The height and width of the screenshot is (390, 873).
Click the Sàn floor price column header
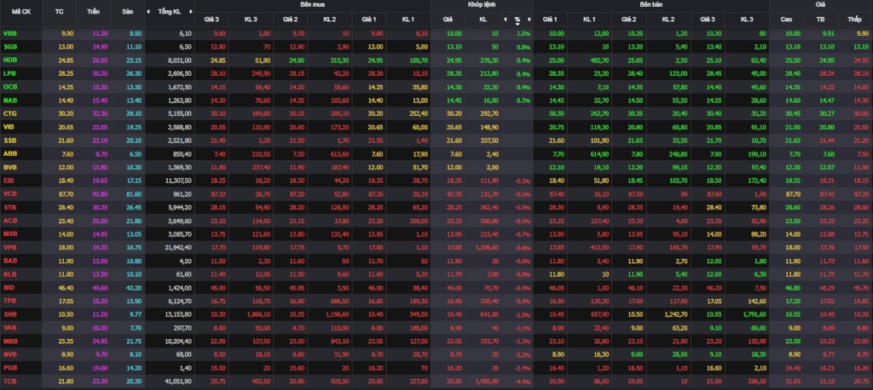pyautogui.click(x=127, y=12)
